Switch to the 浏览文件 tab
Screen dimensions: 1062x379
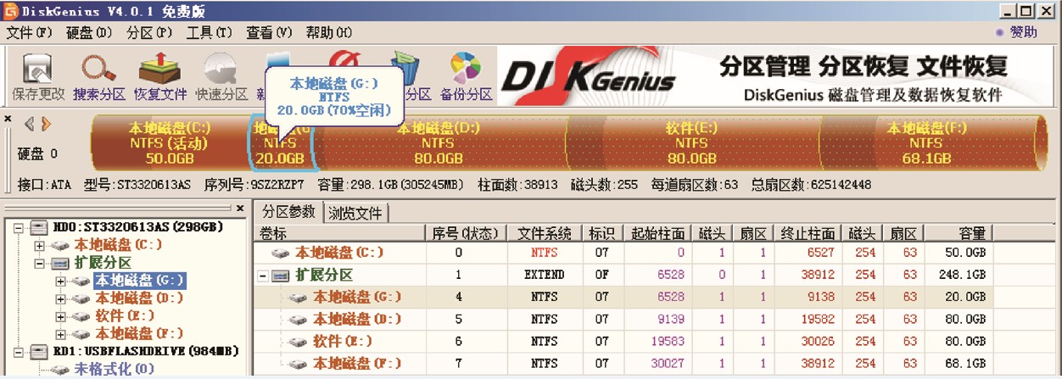355,213
